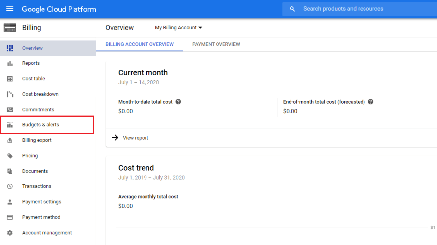Open Documents from the sidebar
This screenshot has height=245, width=437.
[48, 171]
